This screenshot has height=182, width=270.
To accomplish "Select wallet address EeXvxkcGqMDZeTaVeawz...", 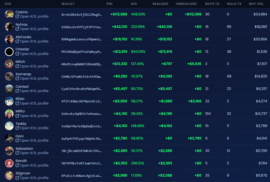I will 81,114.
